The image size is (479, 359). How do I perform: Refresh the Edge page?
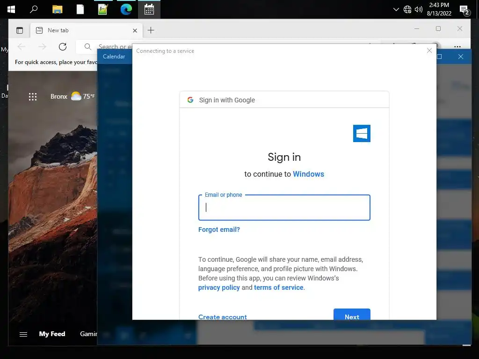63,47
